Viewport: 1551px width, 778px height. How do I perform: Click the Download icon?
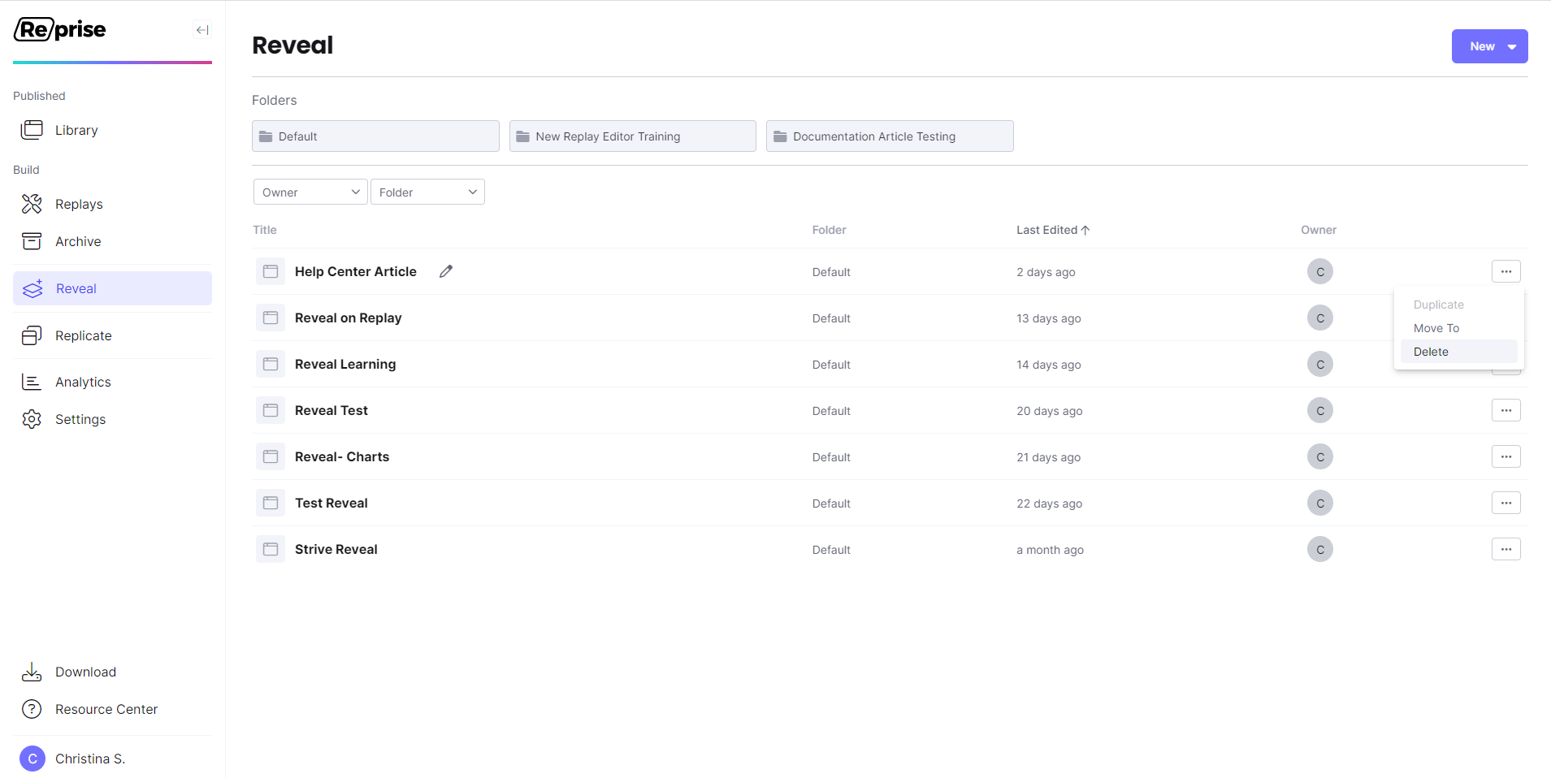click(32, 672)
